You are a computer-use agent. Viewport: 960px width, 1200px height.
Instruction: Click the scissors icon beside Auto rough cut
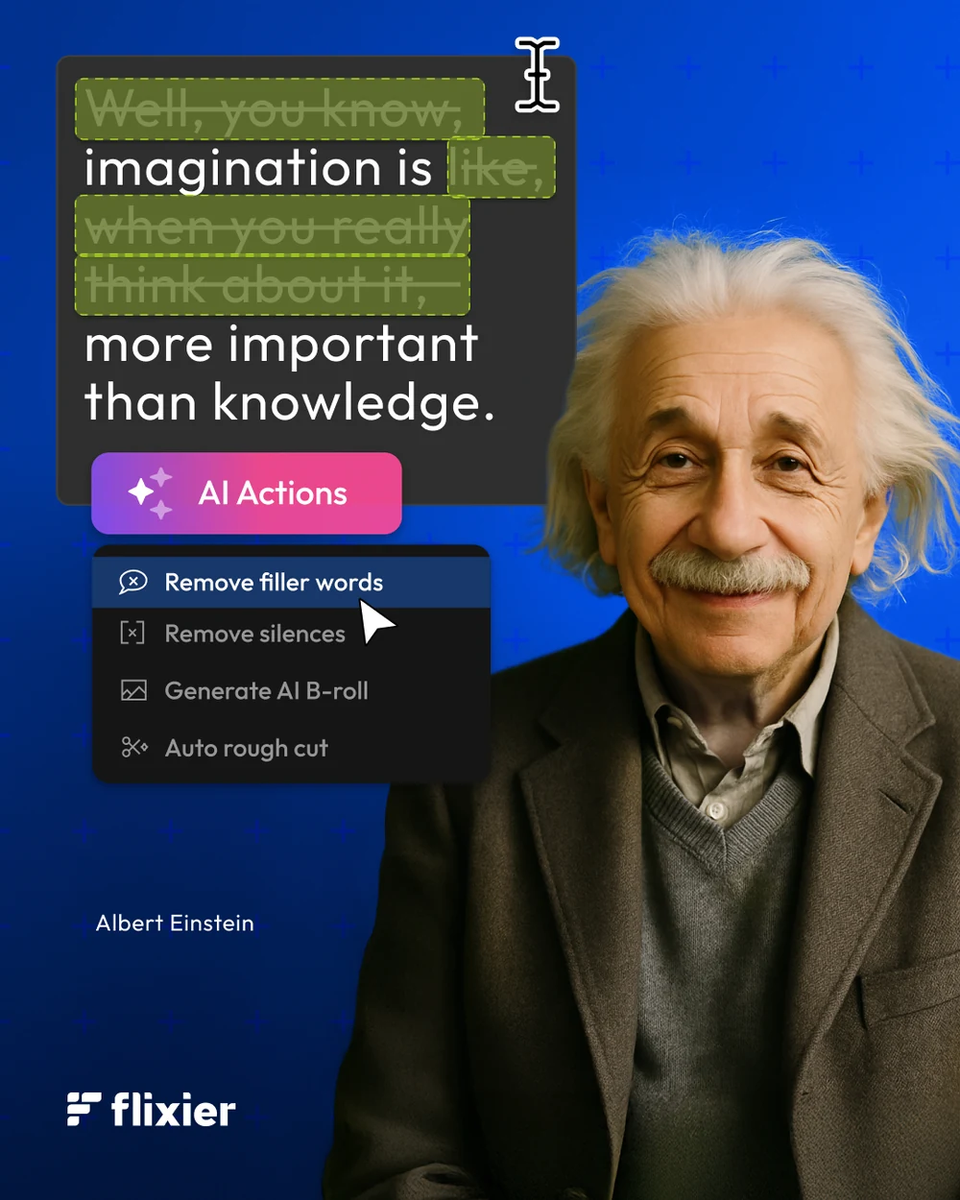[134, 747]
